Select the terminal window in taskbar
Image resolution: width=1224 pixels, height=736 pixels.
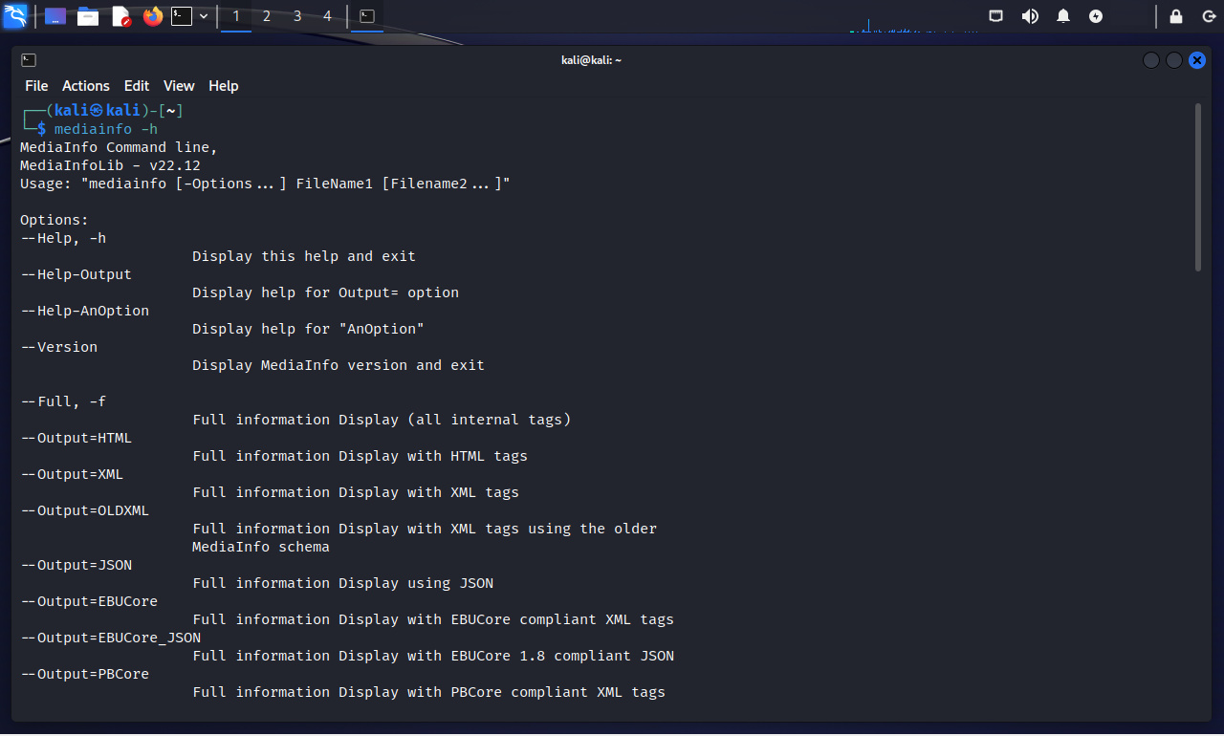click(x=367, y=16)
